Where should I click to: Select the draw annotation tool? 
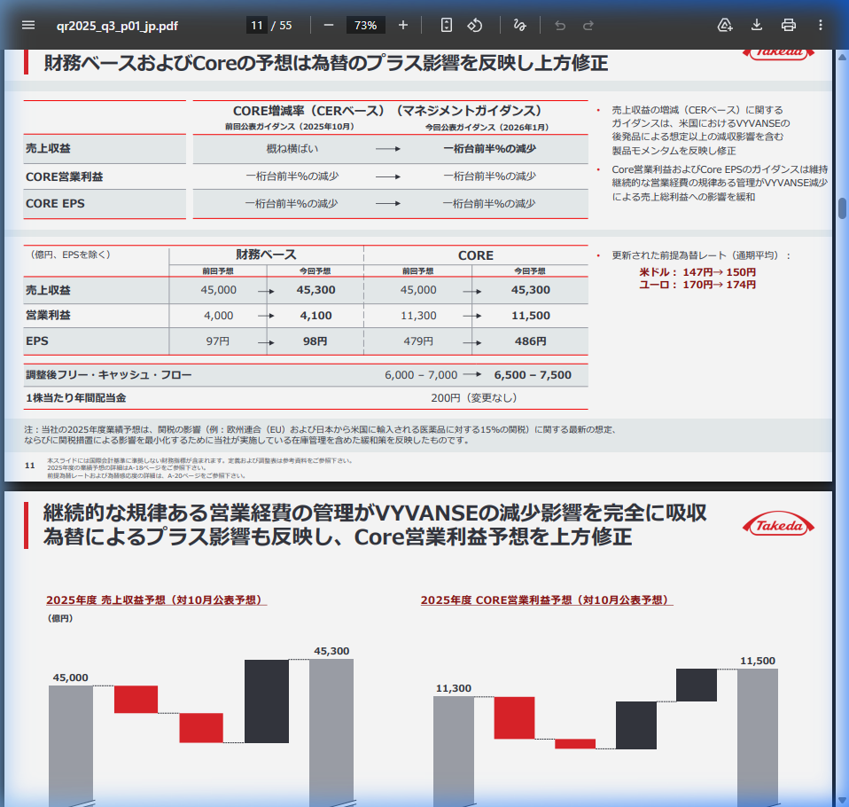[520, 25]
